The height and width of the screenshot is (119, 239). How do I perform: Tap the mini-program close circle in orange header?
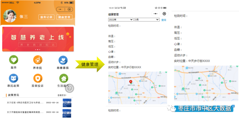[x=69, y=10]
